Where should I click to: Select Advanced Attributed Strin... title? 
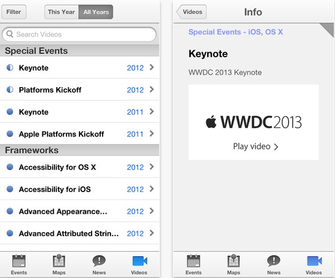point(69,233)
